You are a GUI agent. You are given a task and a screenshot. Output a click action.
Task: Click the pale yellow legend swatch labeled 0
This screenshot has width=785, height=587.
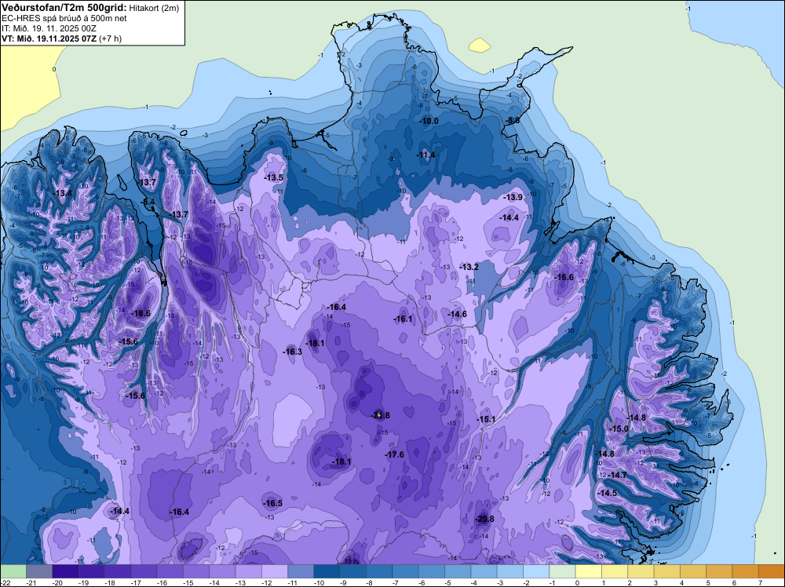tap(588, 571)
